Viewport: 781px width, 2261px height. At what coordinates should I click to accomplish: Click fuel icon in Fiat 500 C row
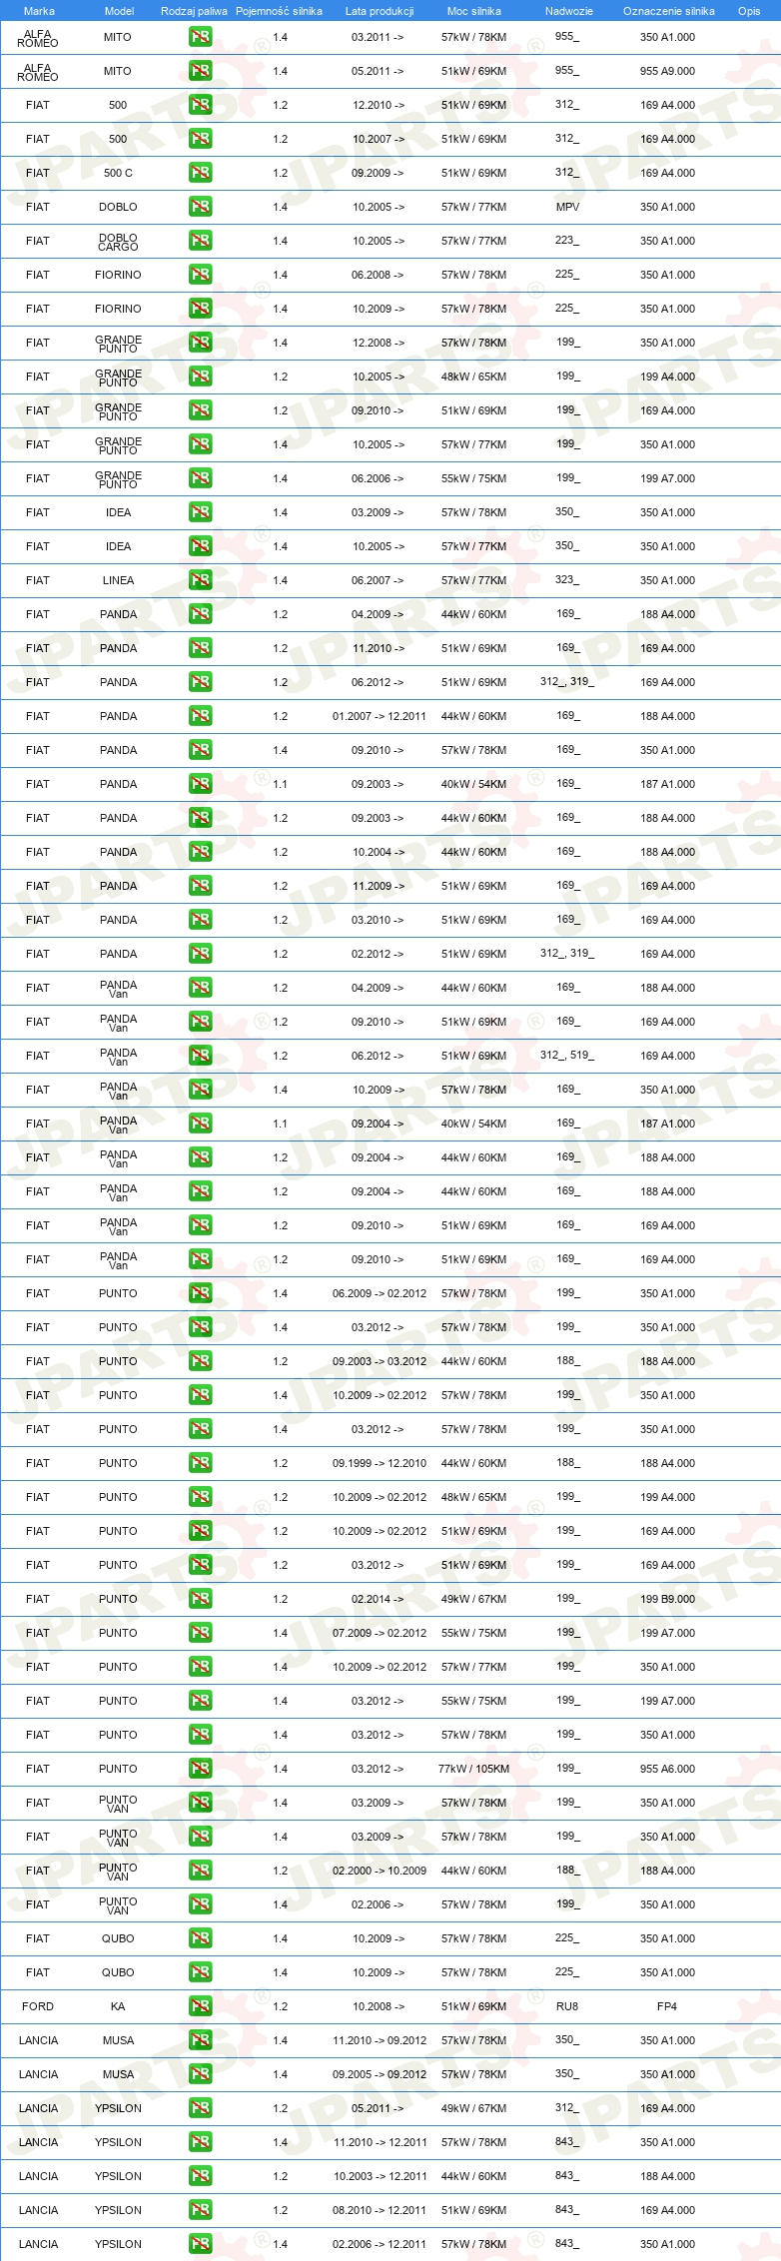(x=200, y=173)
